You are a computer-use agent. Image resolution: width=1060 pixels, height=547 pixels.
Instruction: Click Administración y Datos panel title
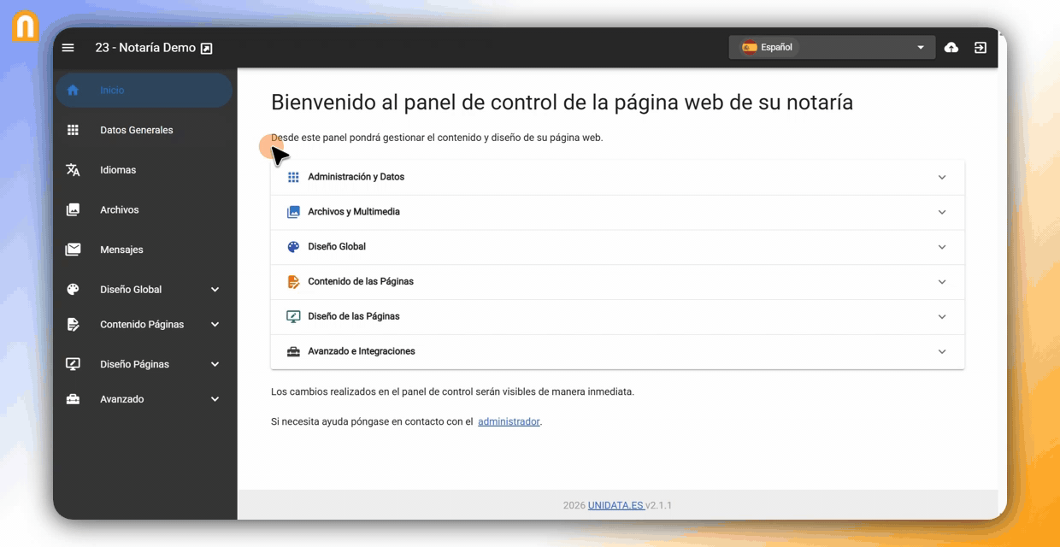pyautogui.click(x=356, y=177)
